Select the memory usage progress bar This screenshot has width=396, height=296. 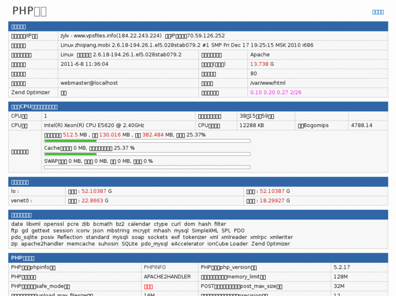pos(147,141)
